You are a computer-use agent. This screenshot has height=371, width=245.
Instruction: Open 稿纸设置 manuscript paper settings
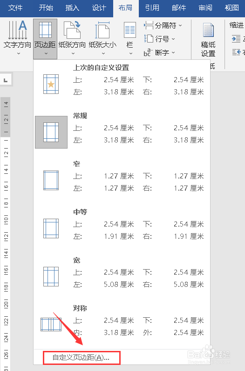[x=208, y=40]
